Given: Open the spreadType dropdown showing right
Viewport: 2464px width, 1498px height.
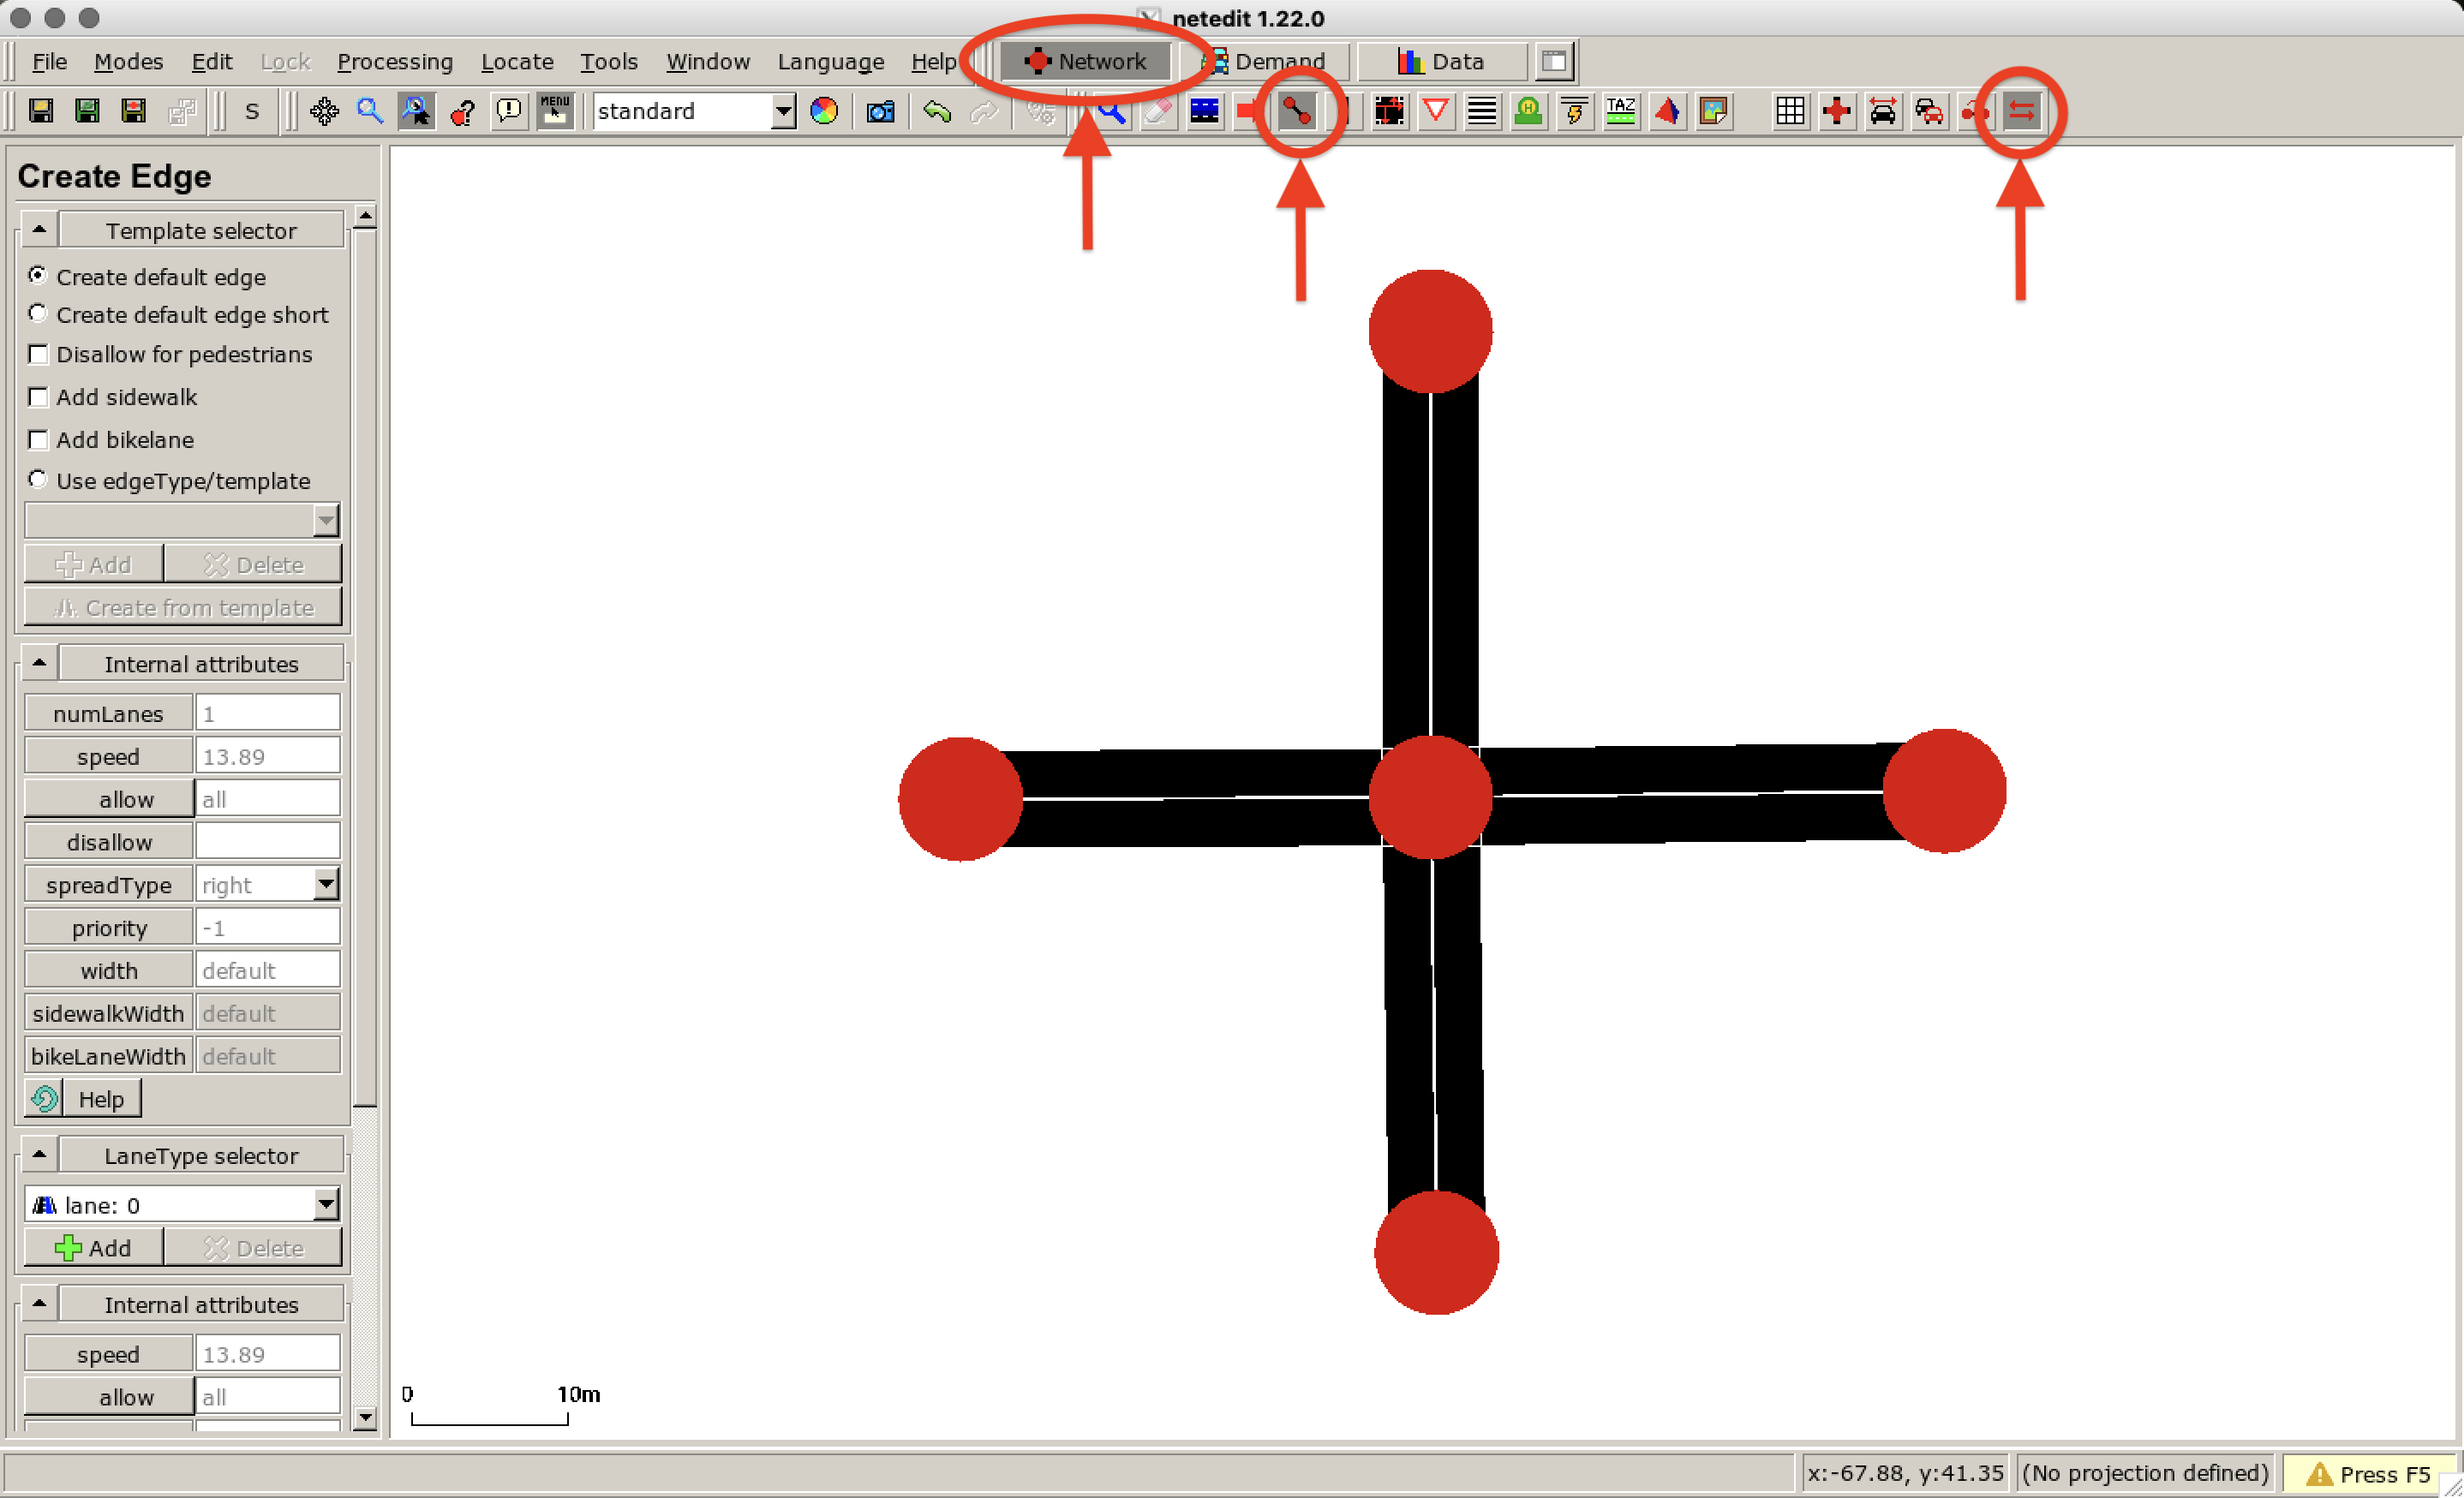Looking at the screenshot, I should (x=325, y=884).
